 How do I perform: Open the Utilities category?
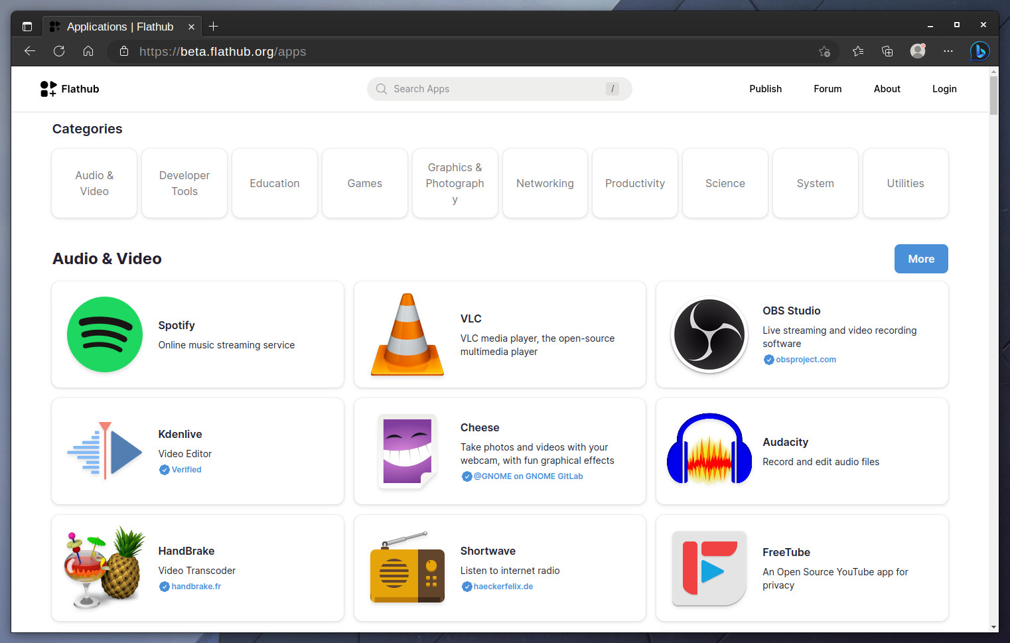906,183
